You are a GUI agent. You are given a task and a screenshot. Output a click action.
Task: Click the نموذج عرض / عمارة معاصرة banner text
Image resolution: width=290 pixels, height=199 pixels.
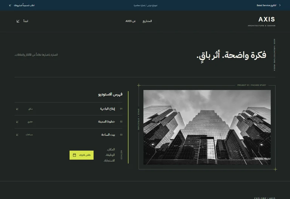click(x=145, y=5)
